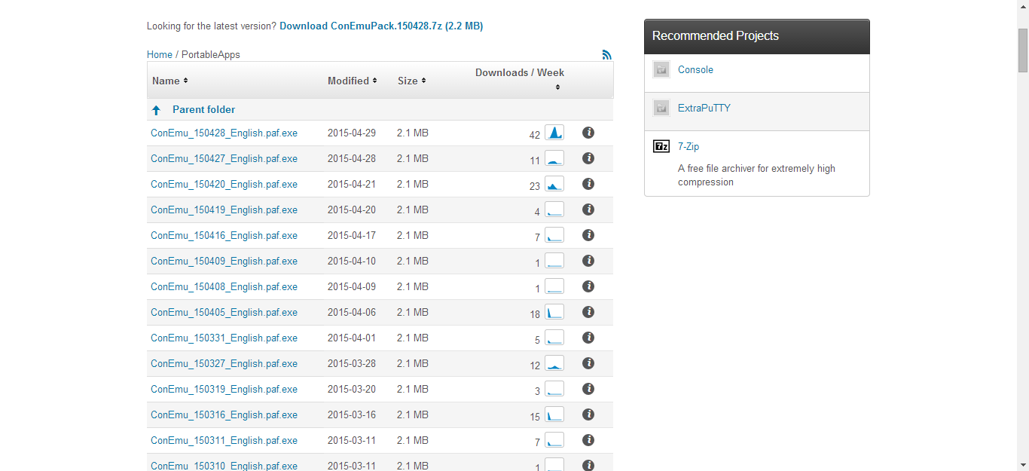1029x471 pixels.
Task: Download ConEmu_150327_English.paf.exe
Action: coord(224,364)
